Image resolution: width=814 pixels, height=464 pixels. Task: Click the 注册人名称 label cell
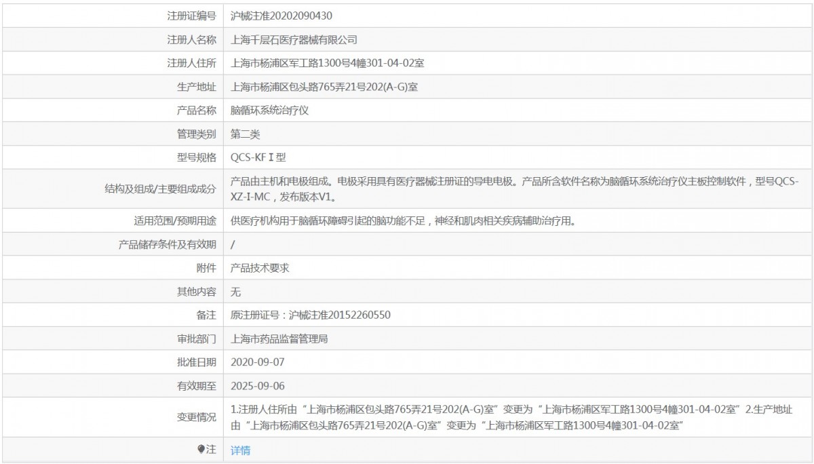tap(192, 40)
